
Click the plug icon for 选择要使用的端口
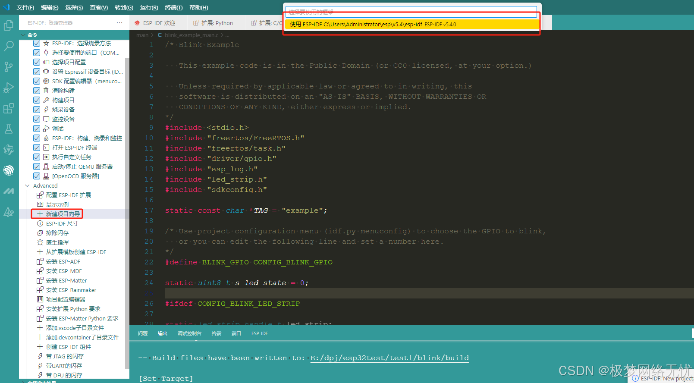click(46, 53)
